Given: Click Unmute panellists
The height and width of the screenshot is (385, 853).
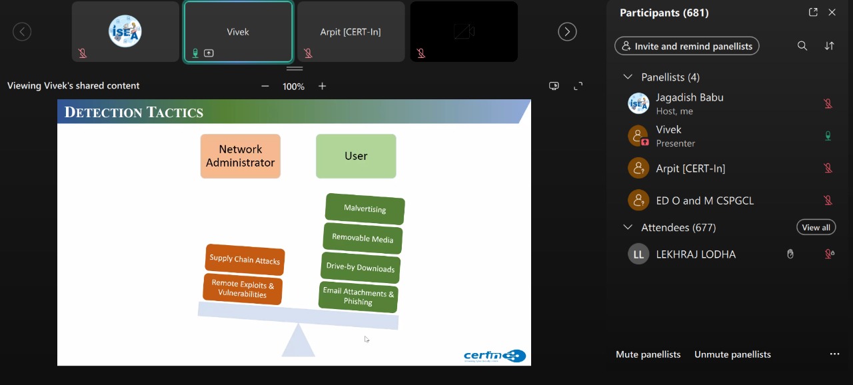Looking at the screenshot, I should 732,354.
